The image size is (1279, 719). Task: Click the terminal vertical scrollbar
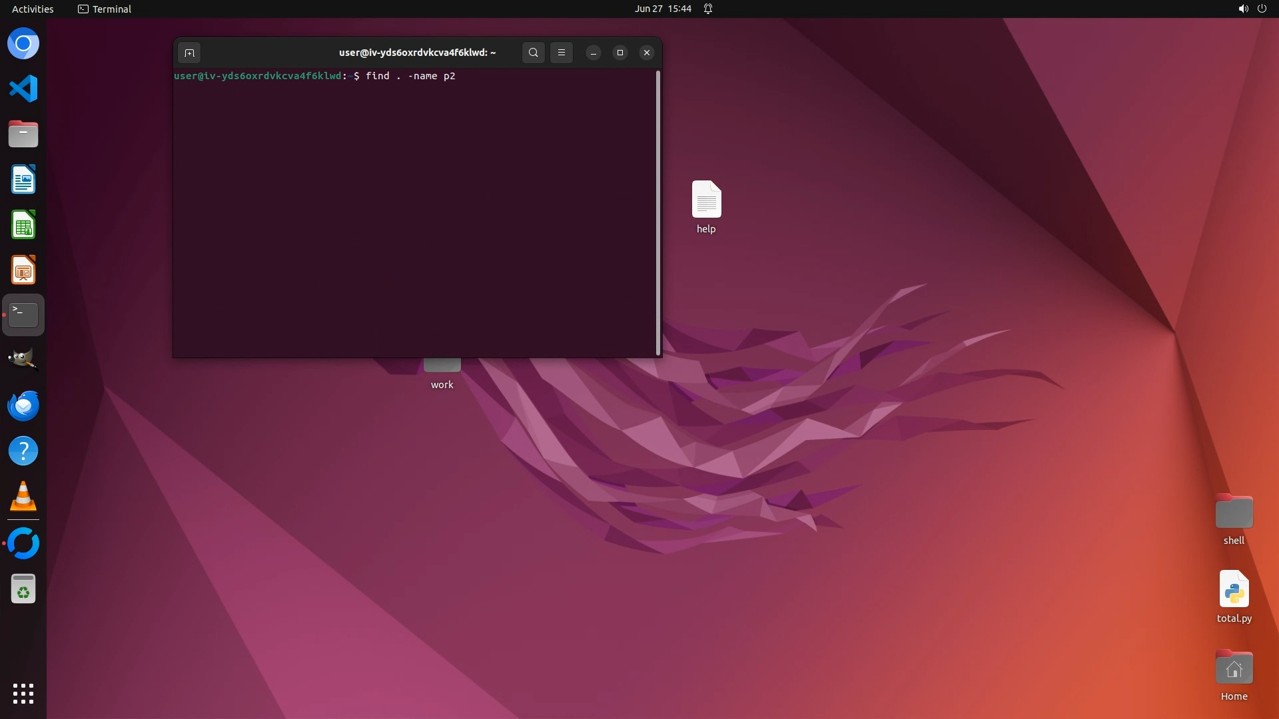coord(658,213)
